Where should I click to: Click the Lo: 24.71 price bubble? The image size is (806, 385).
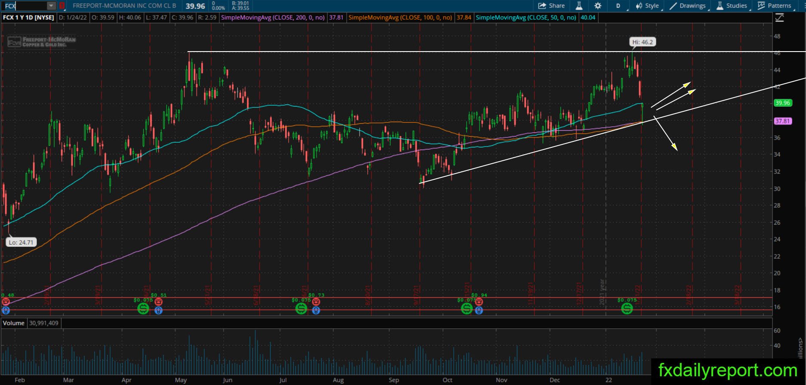pyautogui.click(x=21, y=242)
